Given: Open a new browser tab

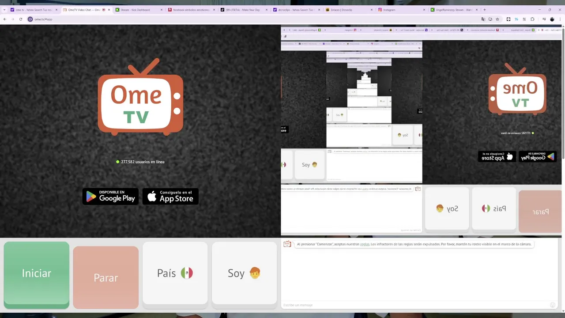Looking at the screenshot, I should (x=484, y=10).
